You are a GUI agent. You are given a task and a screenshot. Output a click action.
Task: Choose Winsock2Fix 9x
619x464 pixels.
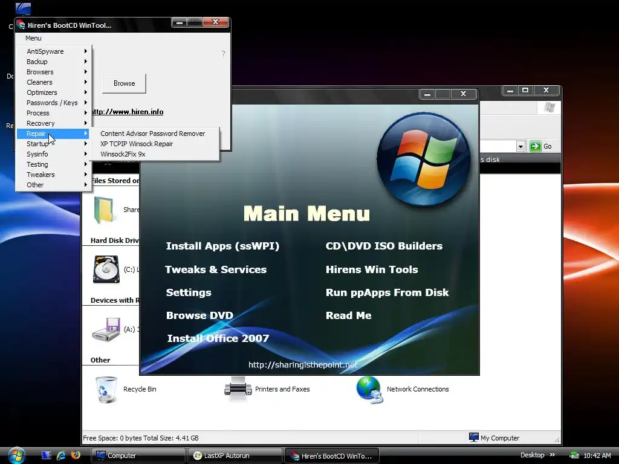[x=154, y=154]
